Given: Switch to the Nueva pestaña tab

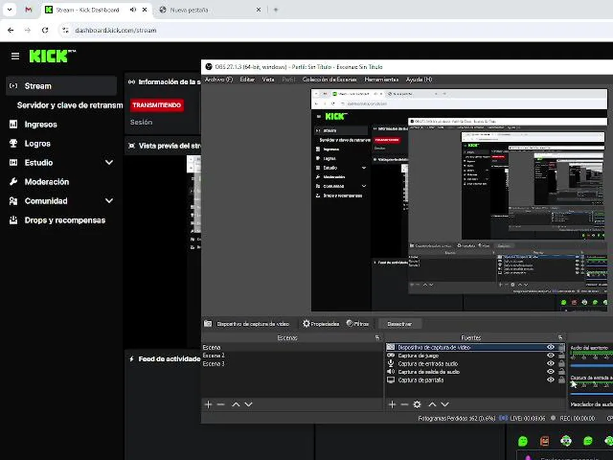Looking at the screenshot, I should (189, 10).
